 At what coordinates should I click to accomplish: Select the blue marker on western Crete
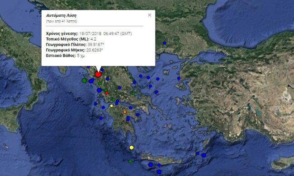point(151,165)
